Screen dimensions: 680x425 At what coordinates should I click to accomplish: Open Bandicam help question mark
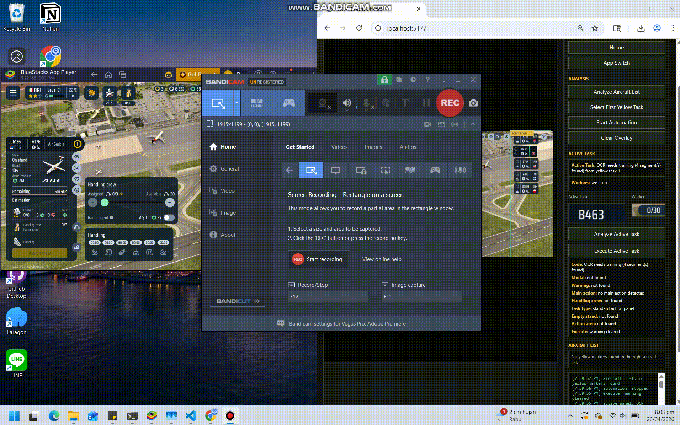coord(428,80)
